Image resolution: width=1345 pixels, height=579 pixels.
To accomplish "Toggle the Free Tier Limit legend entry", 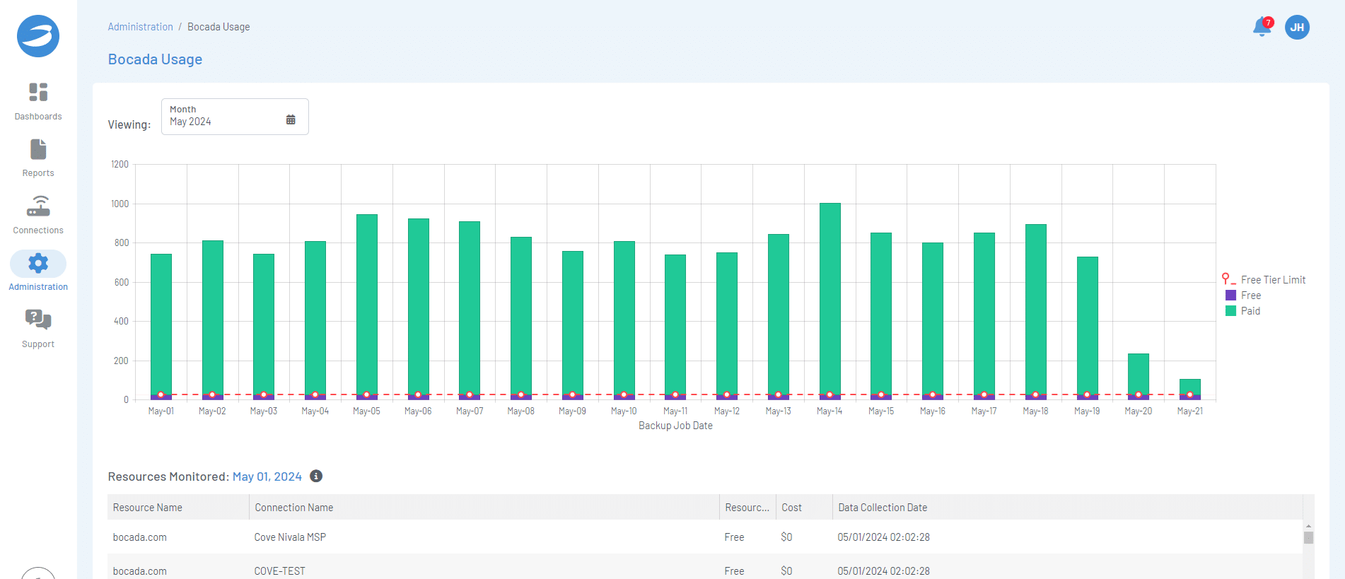I will pos(1264,280).
